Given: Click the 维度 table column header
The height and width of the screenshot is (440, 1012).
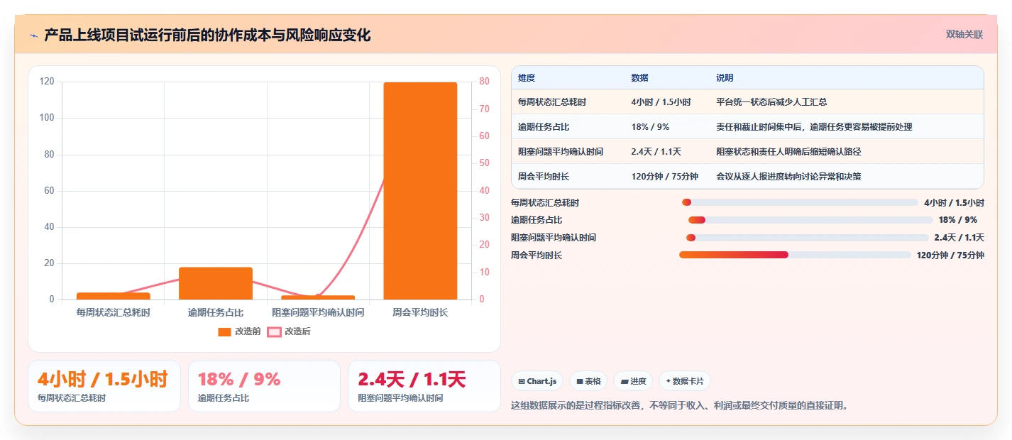Looking at the screenshot, I should pyautogui.click(x=527, y=78).
